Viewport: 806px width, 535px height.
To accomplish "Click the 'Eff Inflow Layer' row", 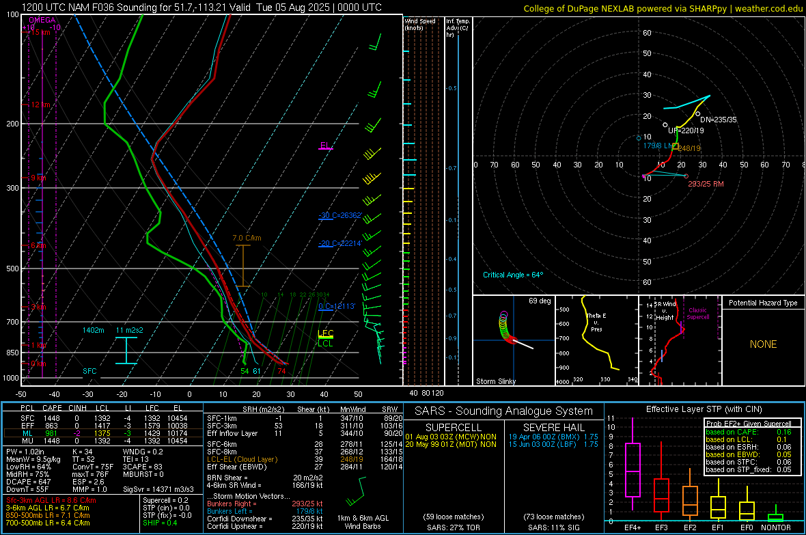I will coord(305,433).
